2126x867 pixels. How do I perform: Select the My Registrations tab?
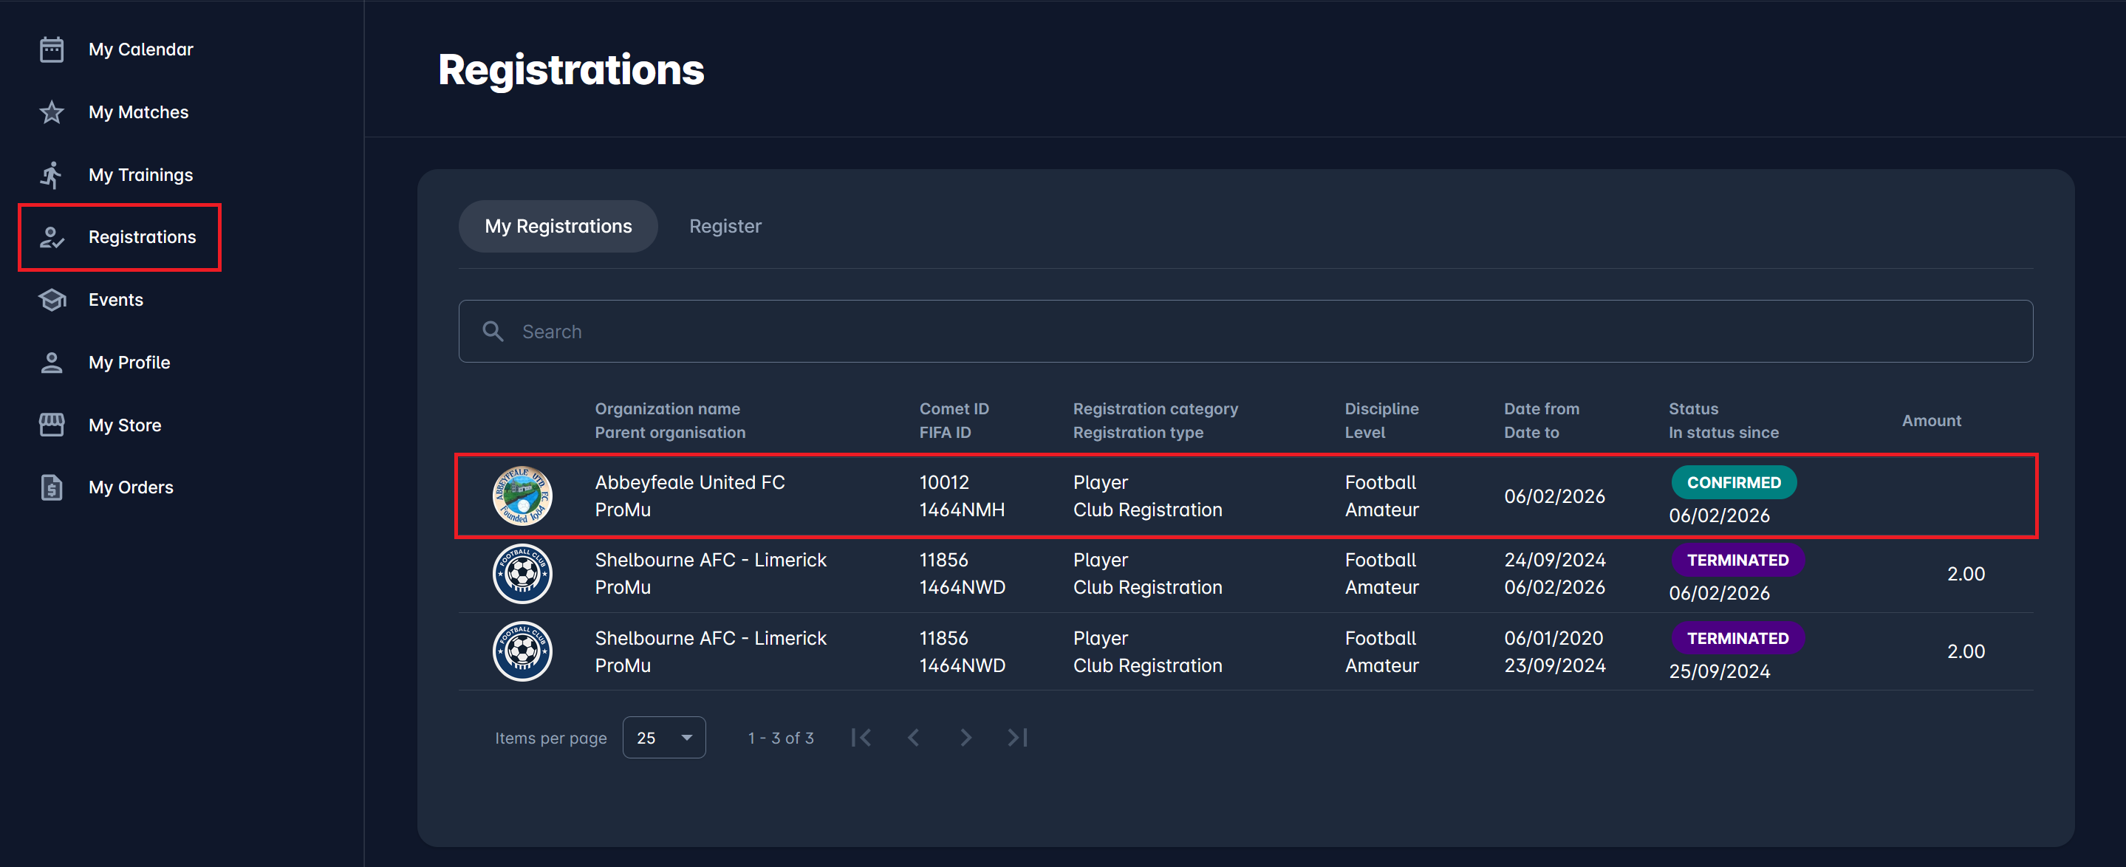(x=558, y=226)
